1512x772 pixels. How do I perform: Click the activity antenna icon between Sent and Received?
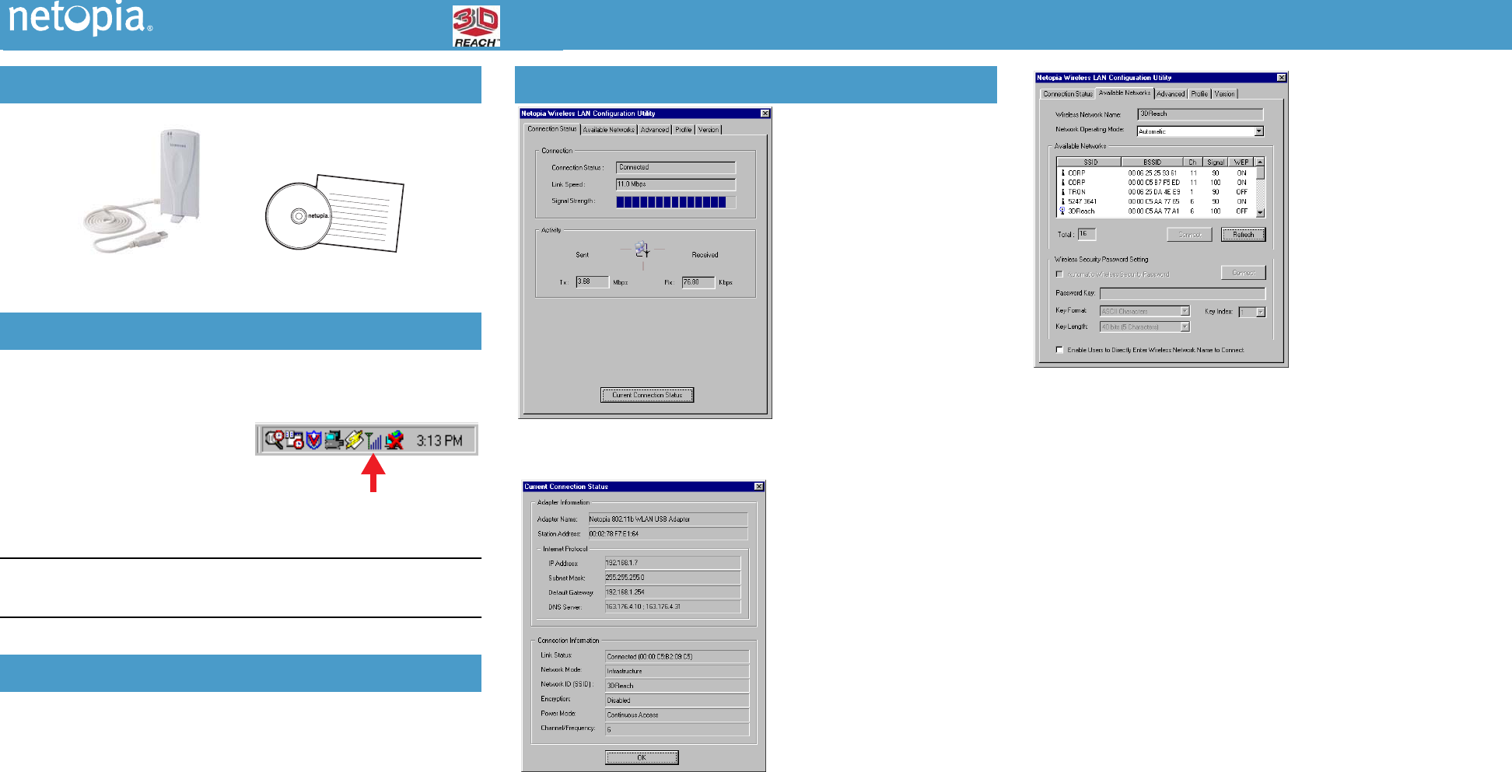point(642,250)
